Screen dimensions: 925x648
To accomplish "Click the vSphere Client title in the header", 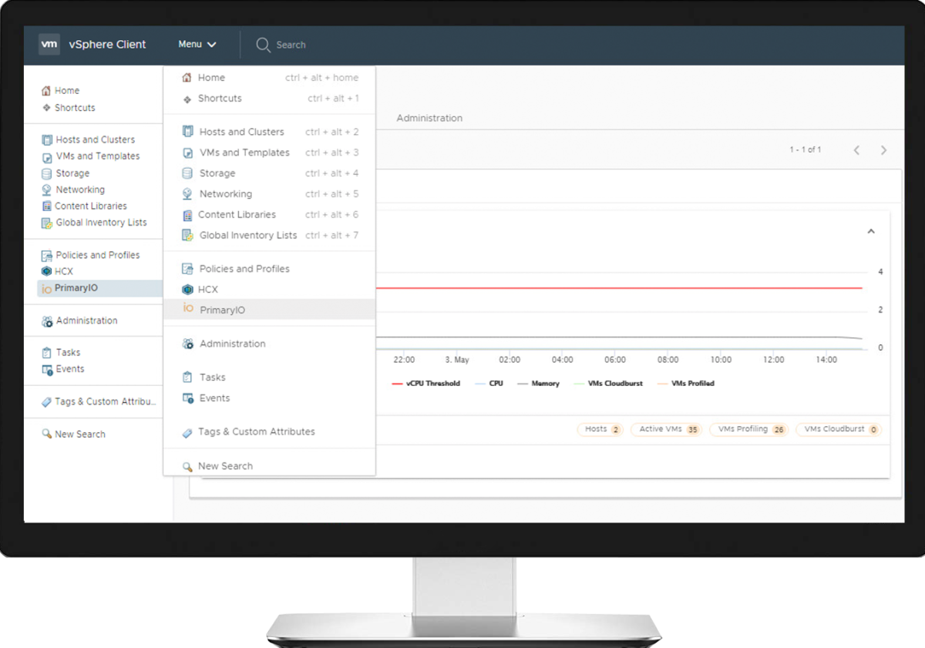I will 107,45.
